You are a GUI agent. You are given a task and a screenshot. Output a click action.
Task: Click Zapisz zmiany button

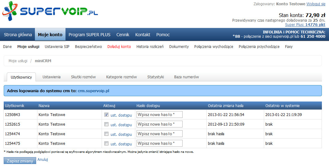20,161
